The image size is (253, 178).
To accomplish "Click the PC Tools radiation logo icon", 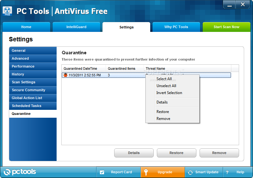I will (7, 11).
